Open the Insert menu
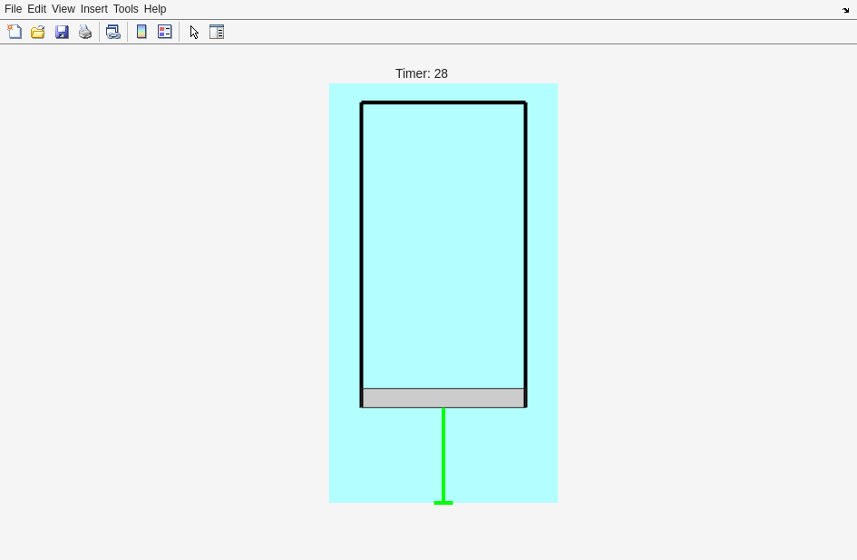The image size is (857, 560). [x=94, y=9]
